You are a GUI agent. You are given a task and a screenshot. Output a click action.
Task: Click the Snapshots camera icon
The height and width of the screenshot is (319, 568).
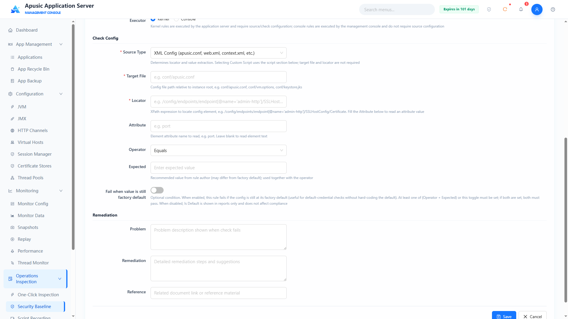[x=12, y=227]
